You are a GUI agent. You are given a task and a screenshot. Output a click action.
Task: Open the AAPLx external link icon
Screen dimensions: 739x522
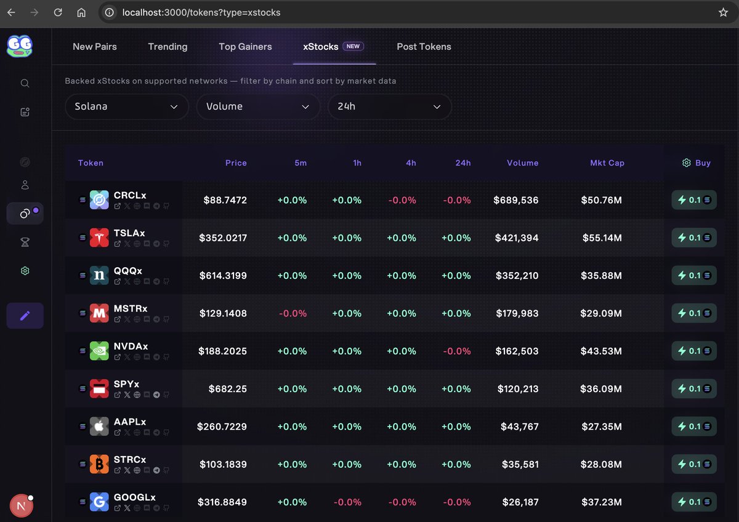click(x=118, y=432)
